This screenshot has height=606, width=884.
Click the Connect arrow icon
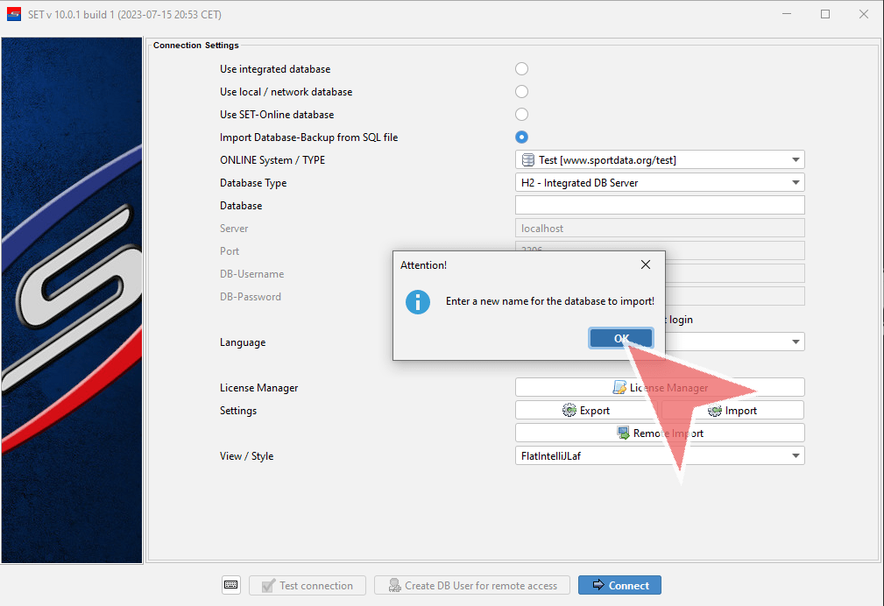pos(598,586)
